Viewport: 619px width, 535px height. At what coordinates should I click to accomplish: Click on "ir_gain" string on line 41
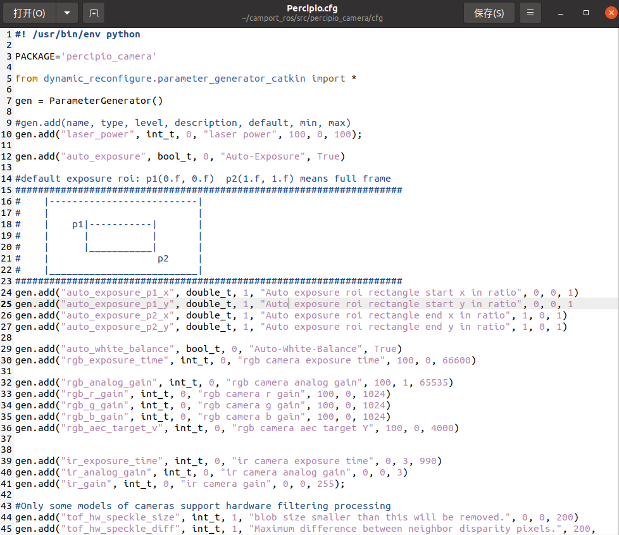click(x=86, y=484)
